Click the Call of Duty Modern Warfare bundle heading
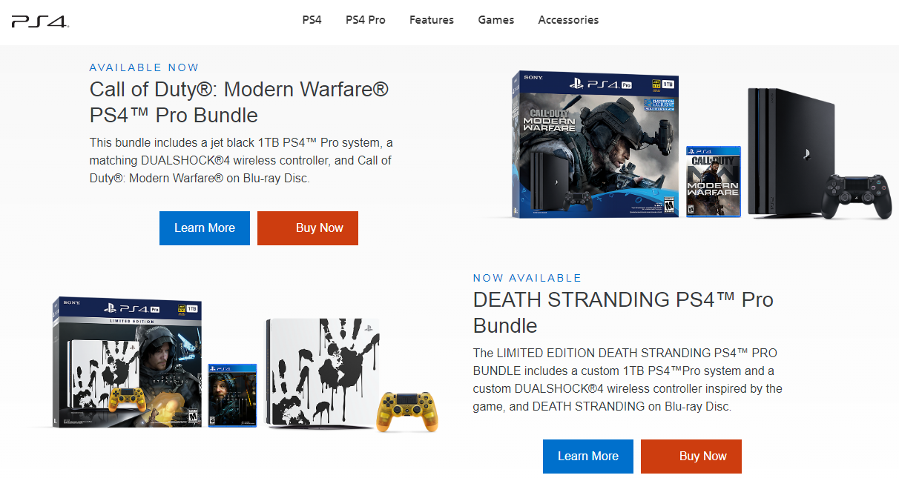 [240, 102]
